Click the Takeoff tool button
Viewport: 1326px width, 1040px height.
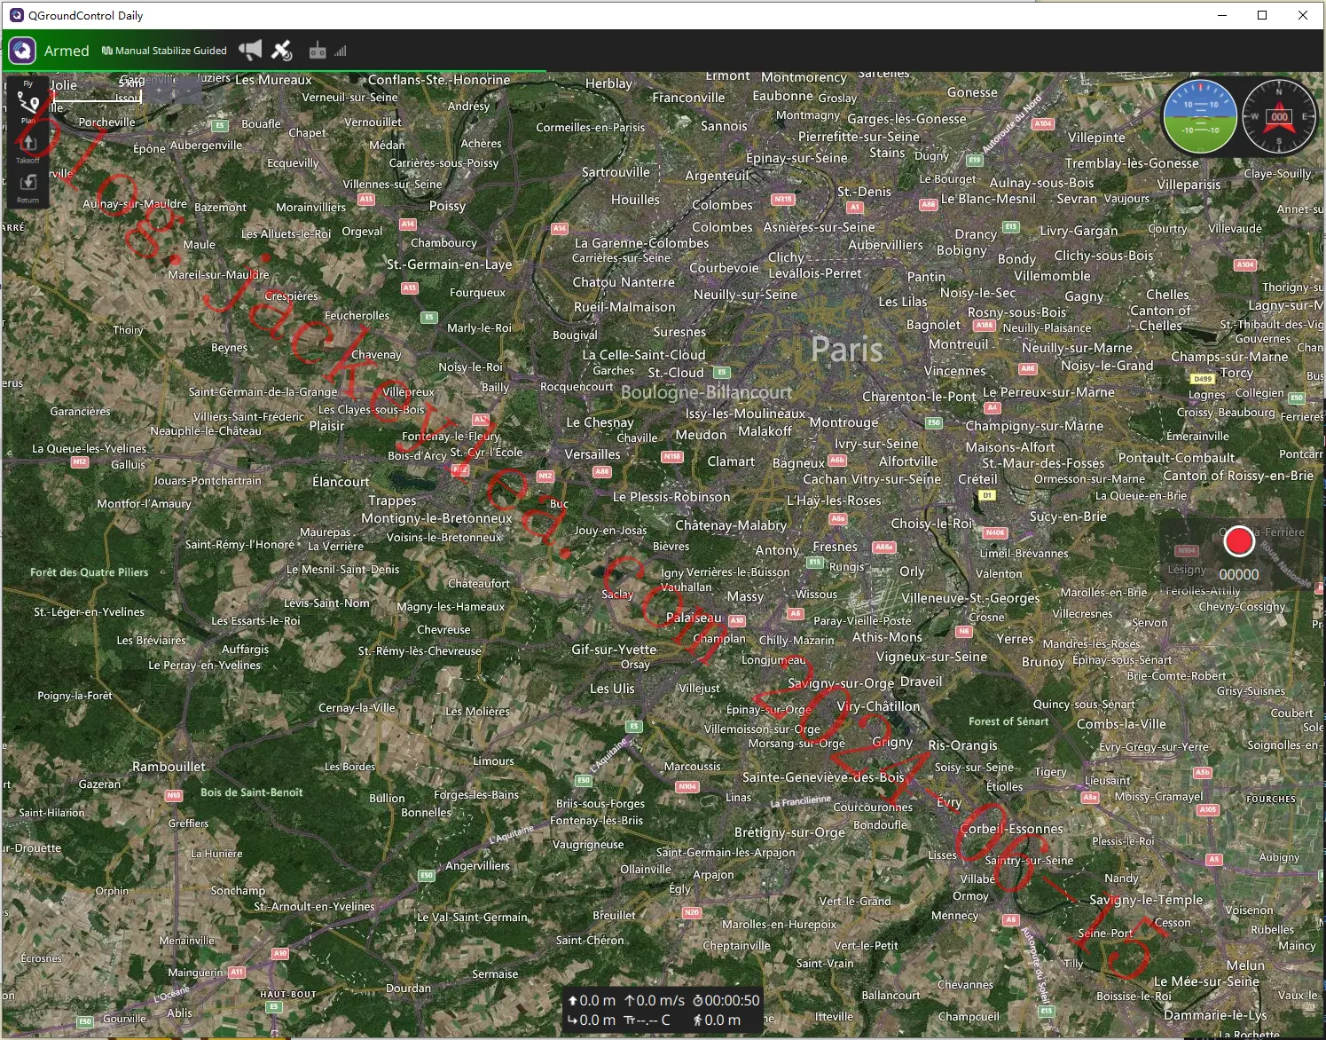[27, 148]
